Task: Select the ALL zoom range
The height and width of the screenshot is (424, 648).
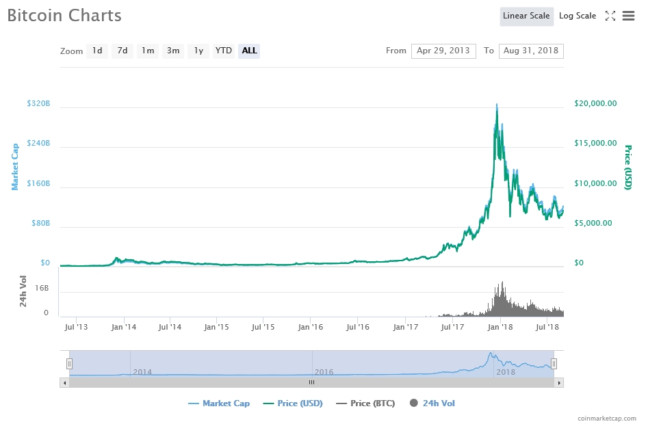Action: (249, 51)
